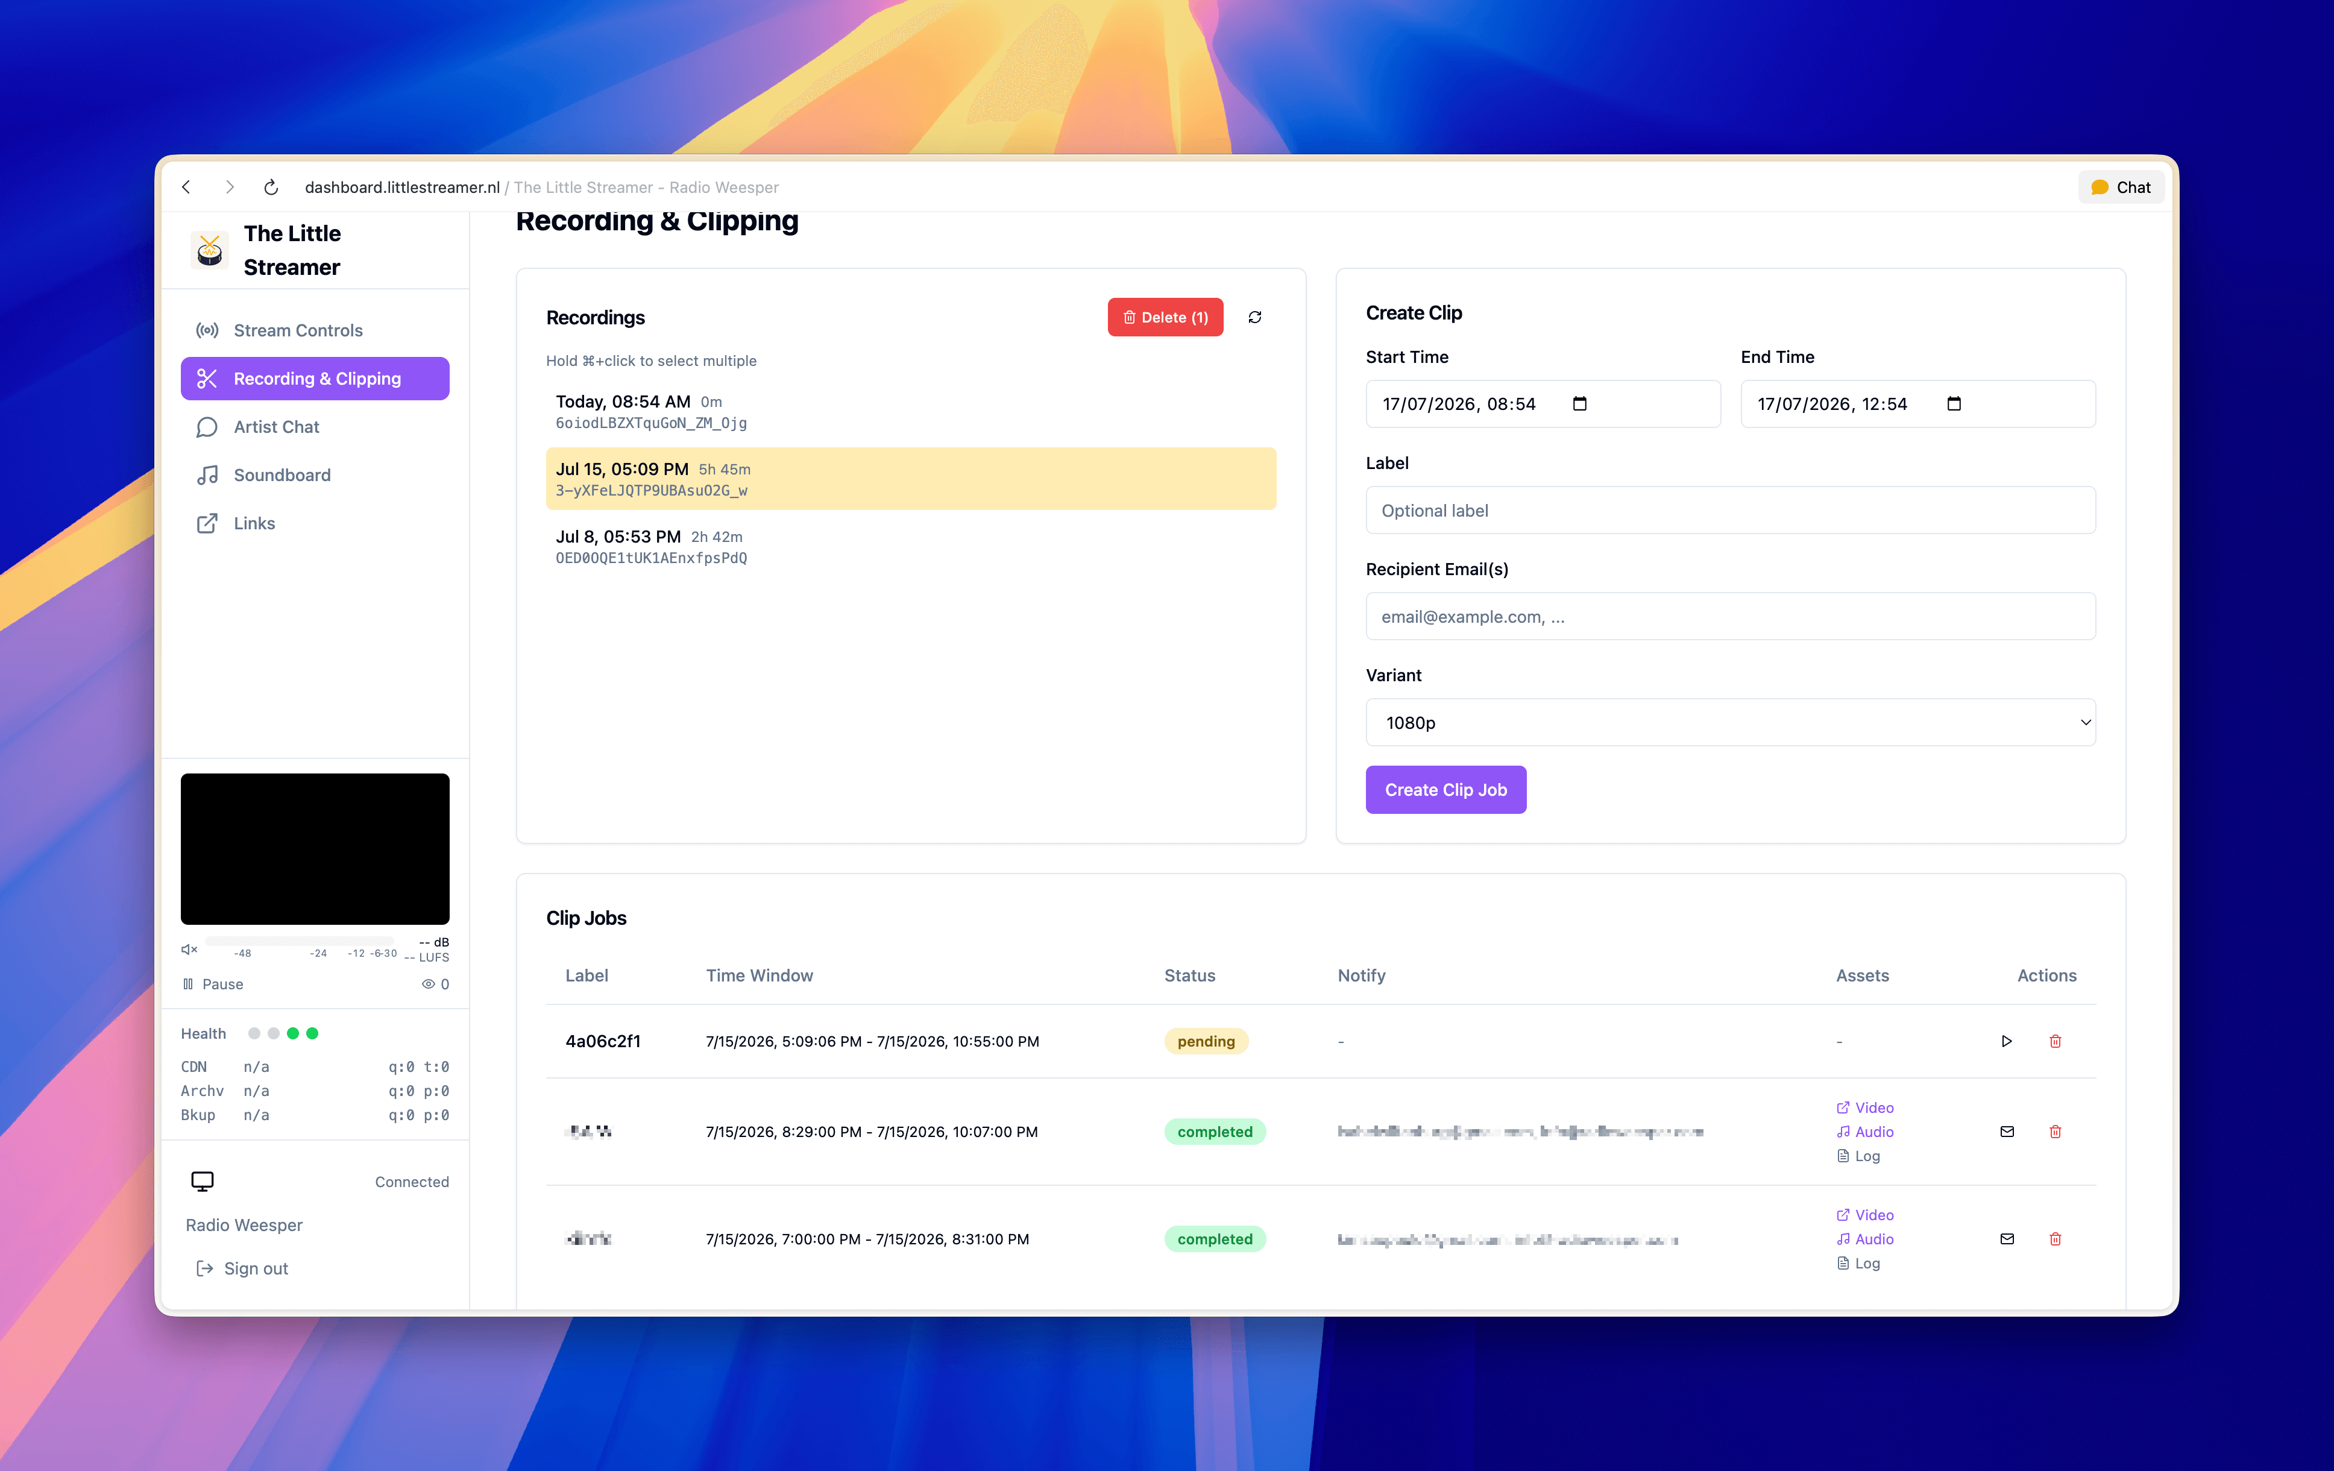Go forward with the forward arrow
The image size is (2334, 1471).
click(x=228, y=187)
